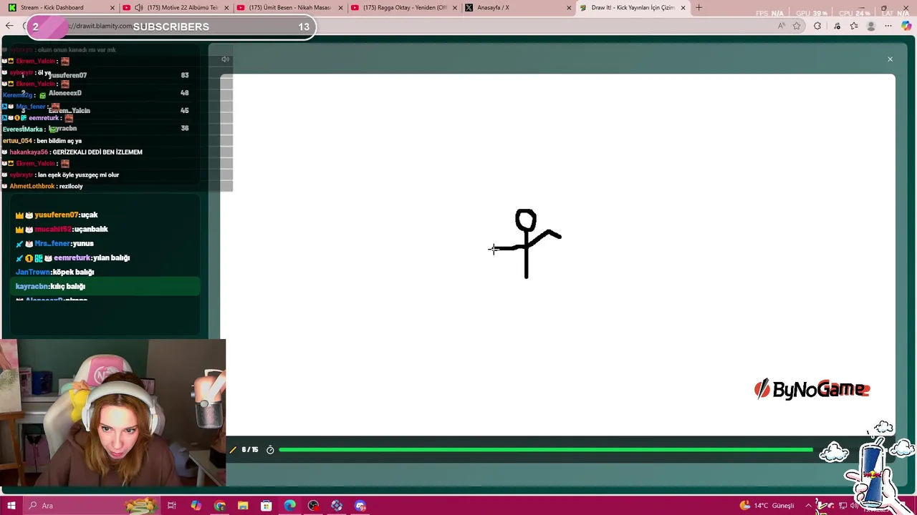The width and height of the screenshot is (917, 515).
Task: Click the streamer webcam thumbnail
Action: coord(113,413)
